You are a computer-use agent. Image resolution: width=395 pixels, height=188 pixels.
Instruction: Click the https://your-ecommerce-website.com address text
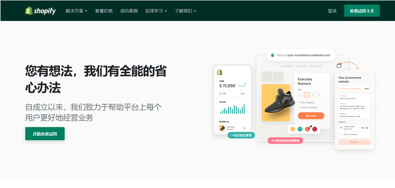pyautogui.click(x=303, y=55)
